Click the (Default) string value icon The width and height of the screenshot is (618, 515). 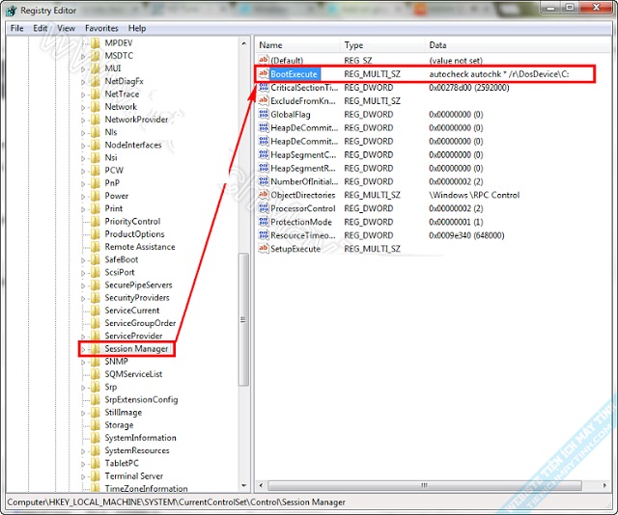tap(264, 60)
